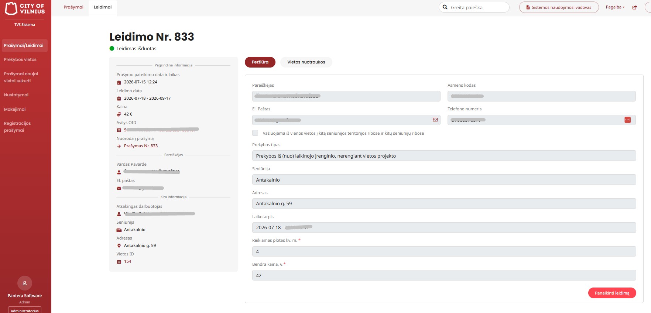Click the Panaikinti leidimą button
This screenshot has width=651, height=313.
[x=612, y=293]
